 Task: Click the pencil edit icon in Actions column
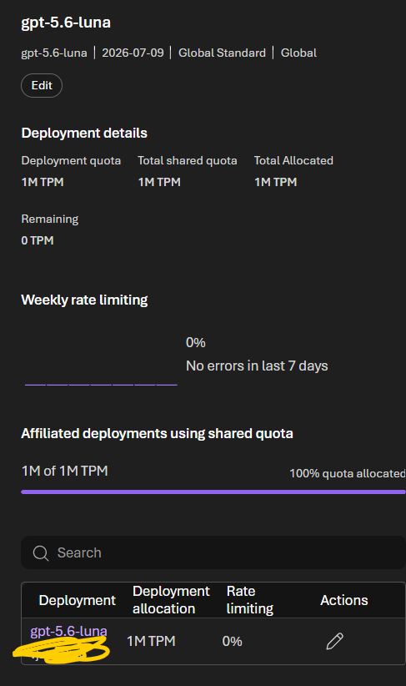click(x=335, y=641)
